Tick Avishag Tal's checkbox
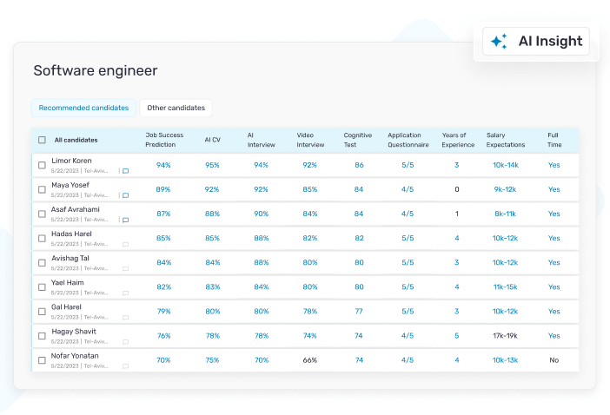 click(42, 263)
